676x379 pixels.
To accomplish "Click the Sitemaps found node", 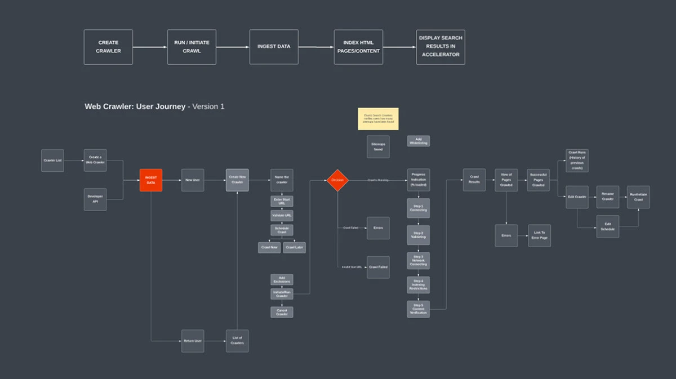I will click(378, 146).
